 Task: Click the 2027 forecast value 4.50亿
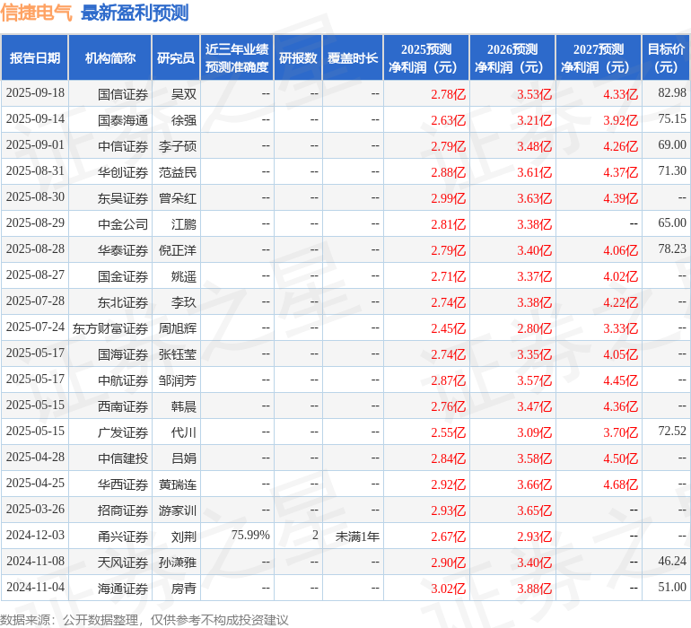620,458
